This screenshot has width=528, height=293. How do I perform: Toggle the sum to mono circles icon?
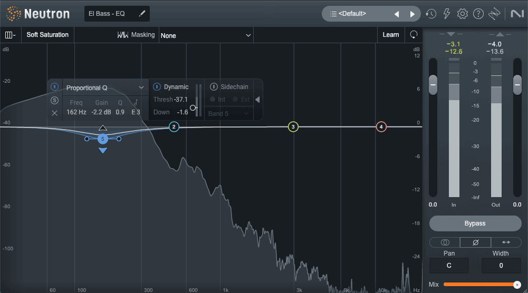(x=445, y=242)
